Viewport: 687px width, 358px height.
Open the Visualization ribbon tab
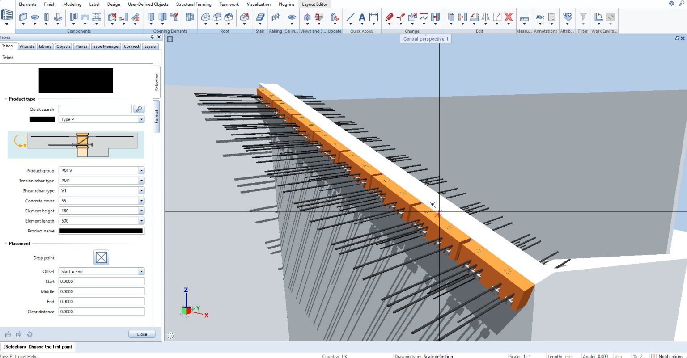[259, 4]
